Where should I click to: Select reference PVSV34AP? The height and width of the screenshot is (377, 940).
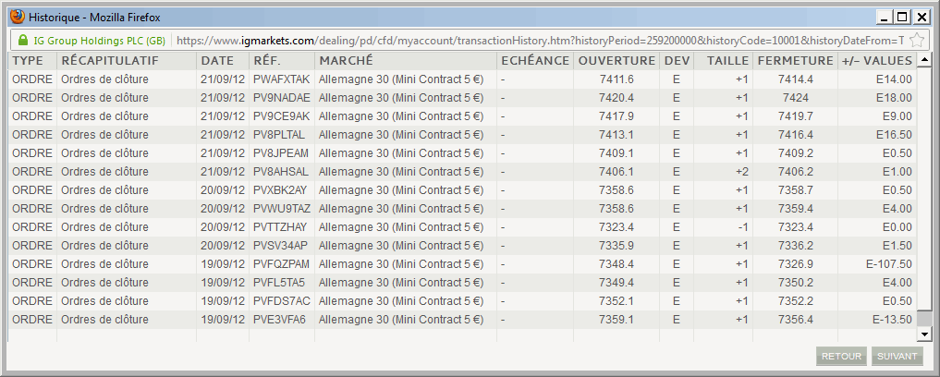pos(280,246)
